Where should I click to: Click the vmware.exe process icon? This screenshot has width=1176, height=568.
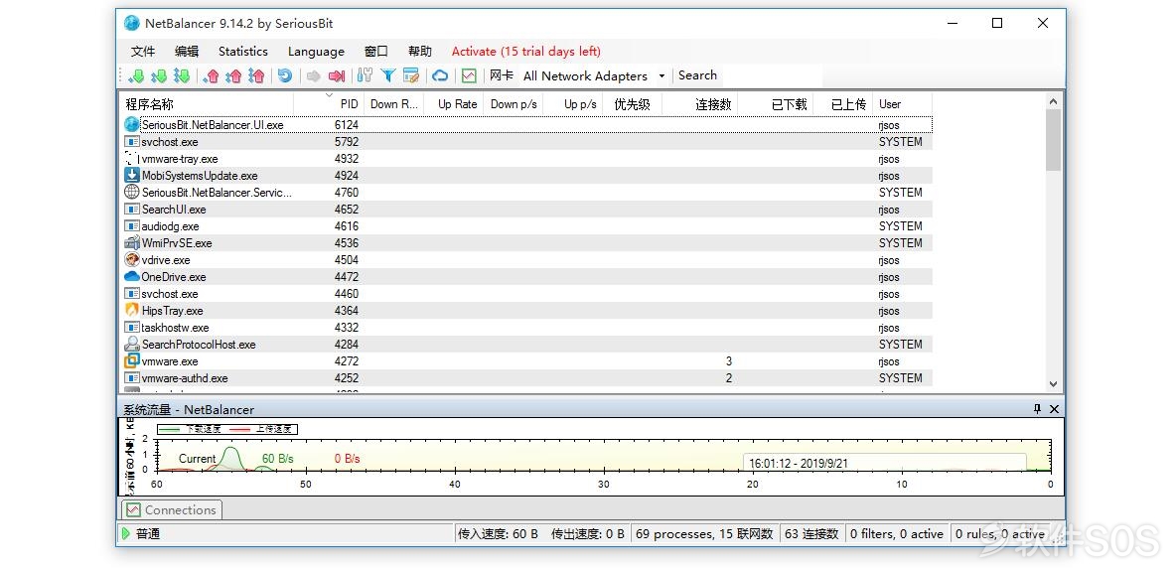pyautogui.click(x=132, y=361)
